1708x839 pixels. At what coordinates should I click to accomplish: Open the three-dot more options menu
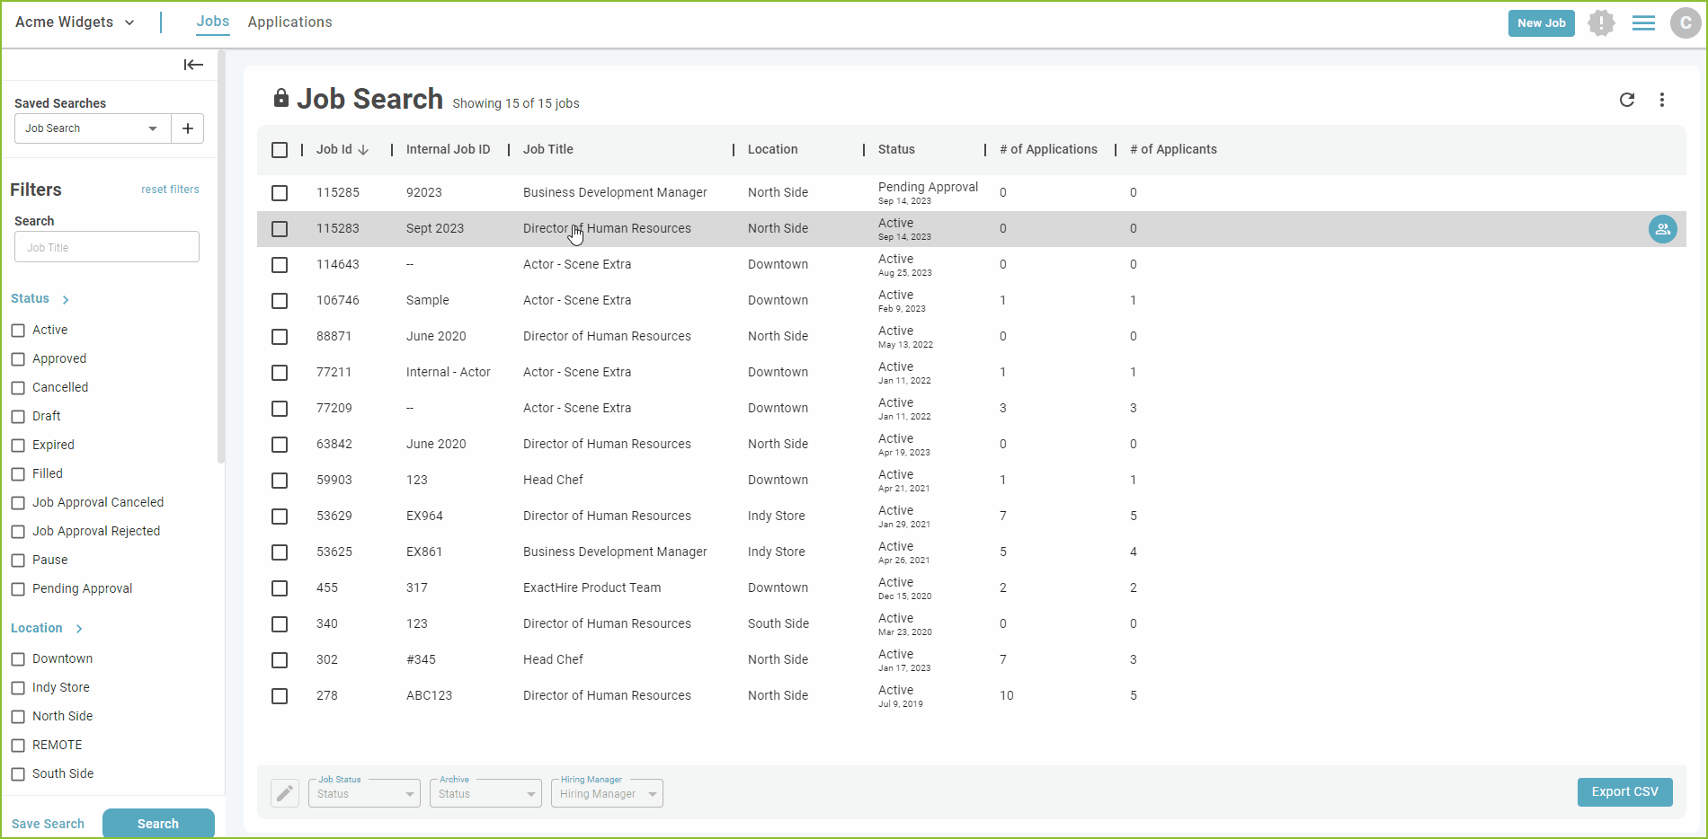[1662, 100]
